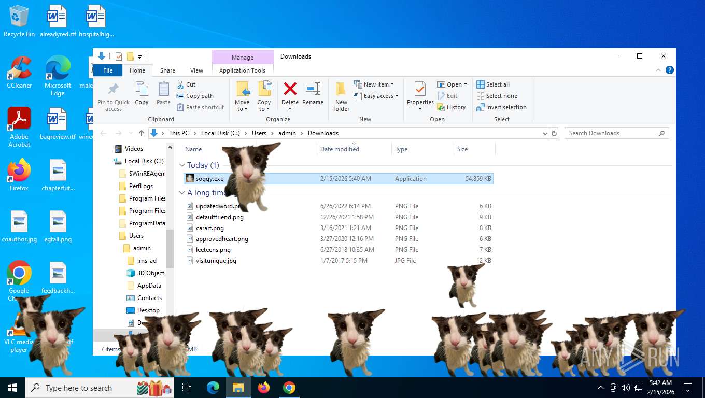This screenshot has width=705, height=398.
Task: Open the Application Tools tab
Action: (x=242, y=70)
